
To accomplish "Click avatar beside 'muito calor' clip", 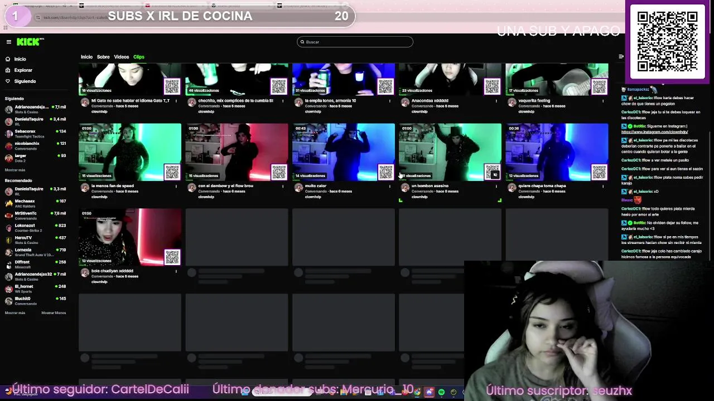I will 298,188.
